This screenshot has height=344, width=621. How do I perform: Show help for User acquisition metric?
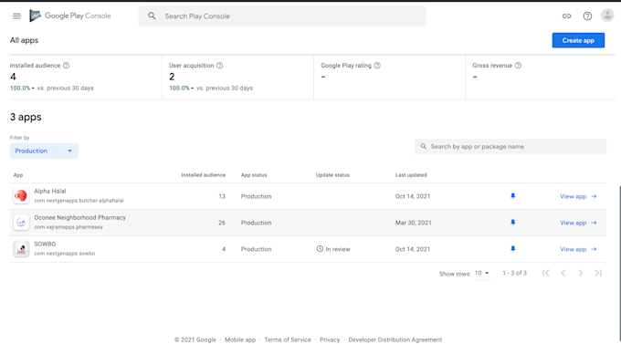coord(219,66)
